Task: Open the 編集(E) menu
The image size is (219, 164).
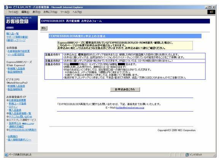Action: [x=25, y=12]
